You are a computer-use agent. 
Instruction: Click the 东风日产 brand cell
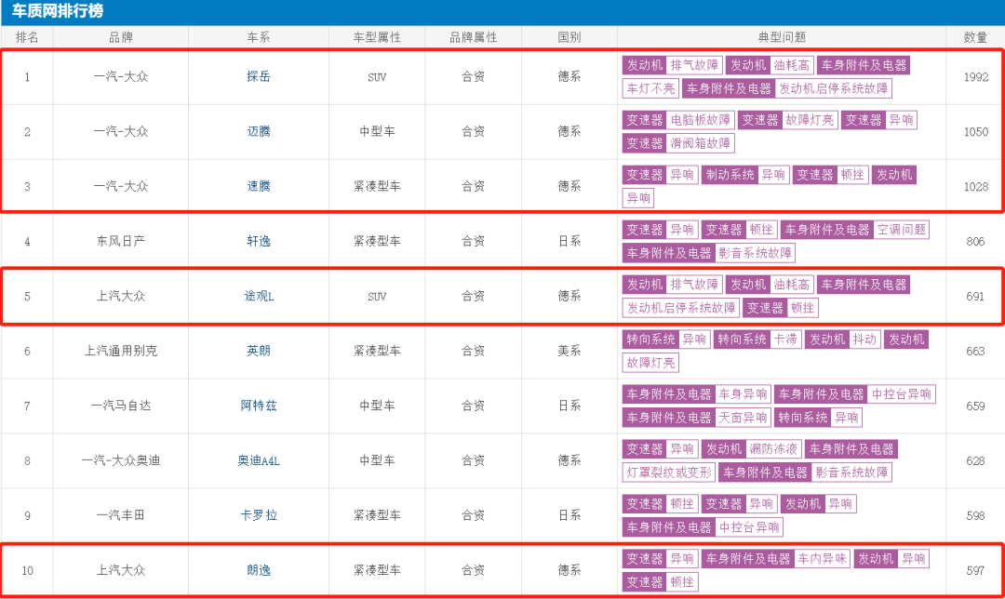(120, 242)
